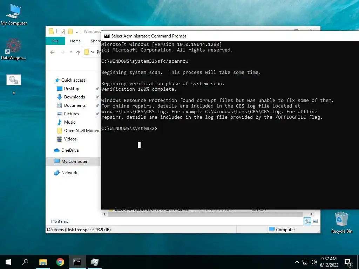Click the Command Prompt window title text
Image resolution: width=359 pixels, height=269 pixels.
point(149,36)
